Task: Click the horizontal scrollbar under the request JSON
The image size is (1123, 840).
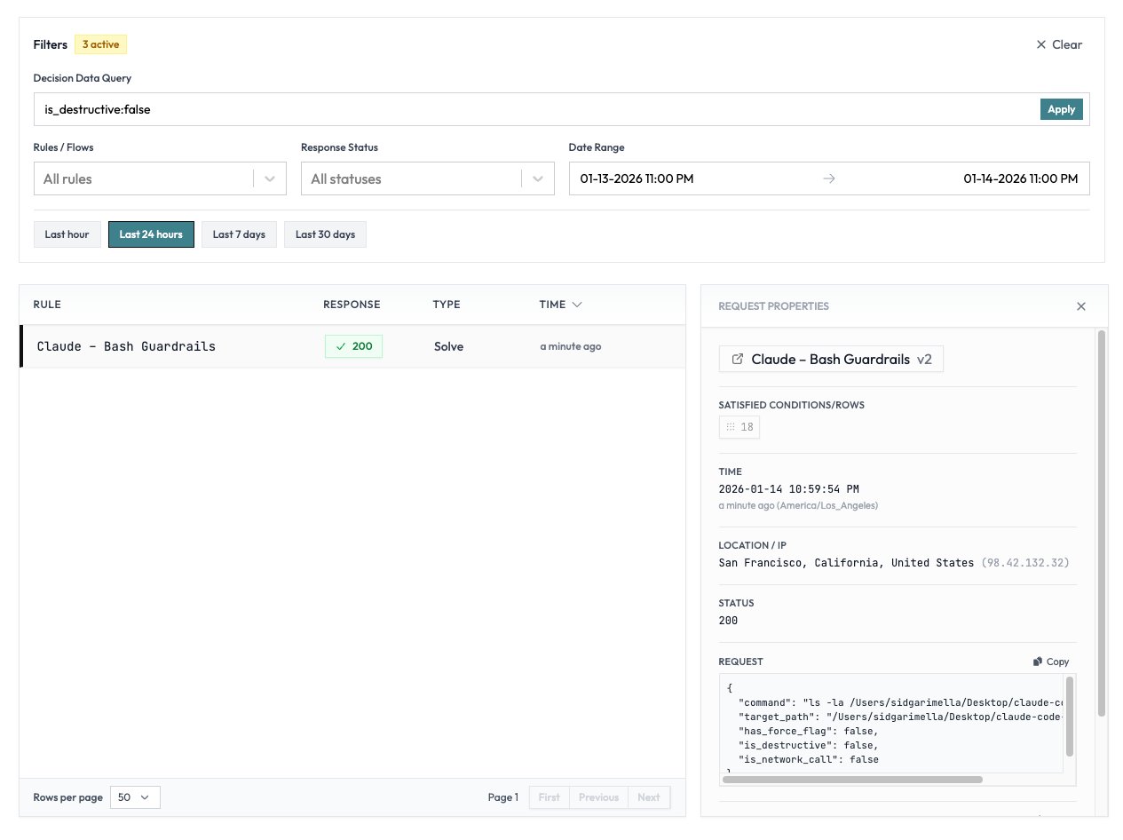Action: click(852, 779)
